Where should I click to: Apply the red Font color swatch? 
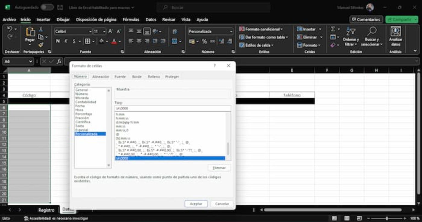(114, 41)
